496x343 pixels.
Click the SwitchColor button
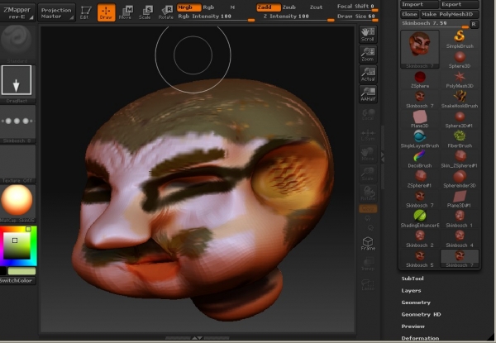[x=17, y=281]
